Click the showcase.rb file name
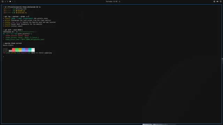This screenshot has width=223, height=125. click(22, 12)
